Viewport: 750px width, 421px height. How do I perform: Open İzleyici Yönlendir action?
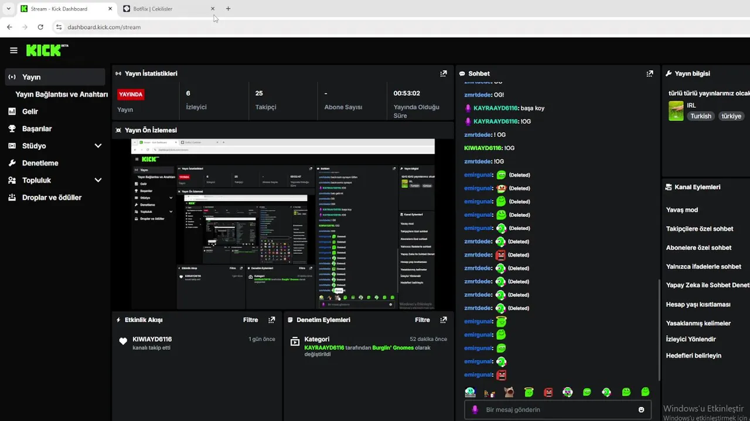point(691,339)
